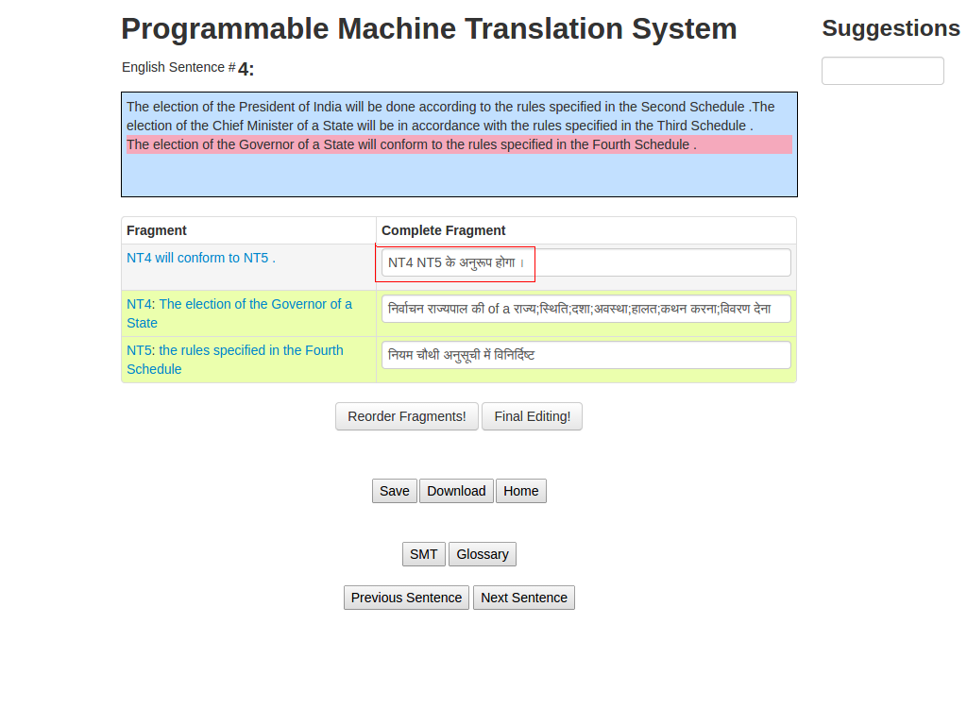The height and width of the screenshot is (725, 967).
Task: Click the 'English Sentence #4:' label
Action: [x=188, y=68]
